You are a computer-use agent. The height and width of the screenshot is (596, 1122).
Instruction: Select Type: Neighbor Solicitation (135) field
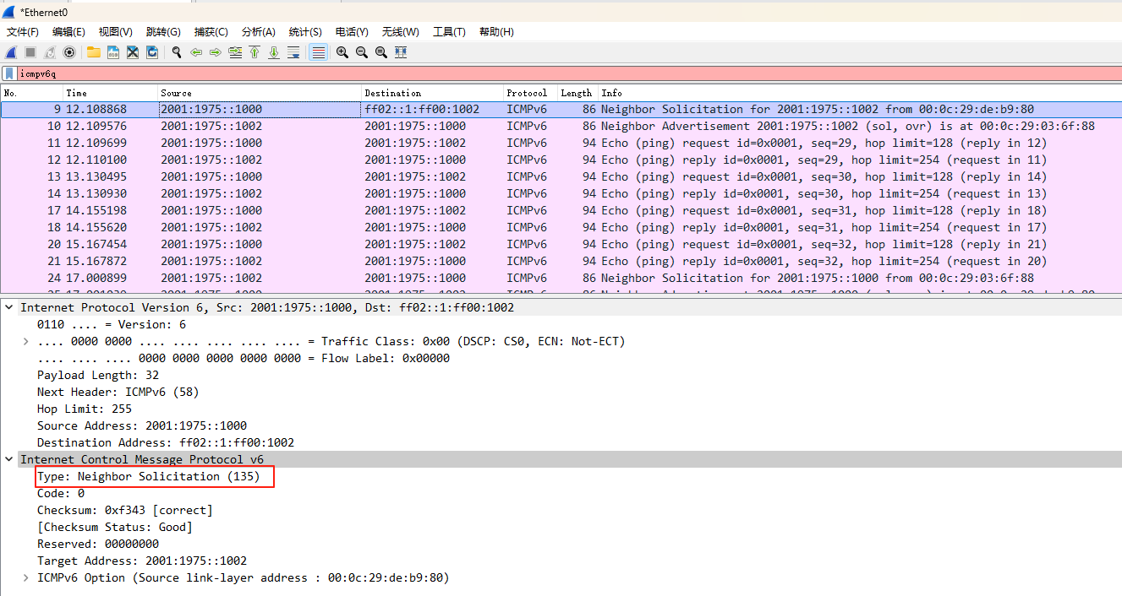[149, 476]
